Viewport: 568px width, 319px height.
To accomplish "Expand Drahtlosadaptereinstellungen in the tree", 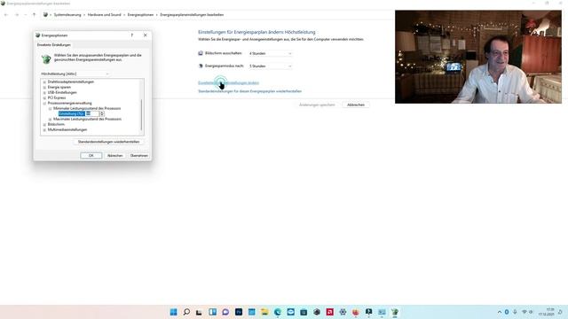I will (44, 82).
